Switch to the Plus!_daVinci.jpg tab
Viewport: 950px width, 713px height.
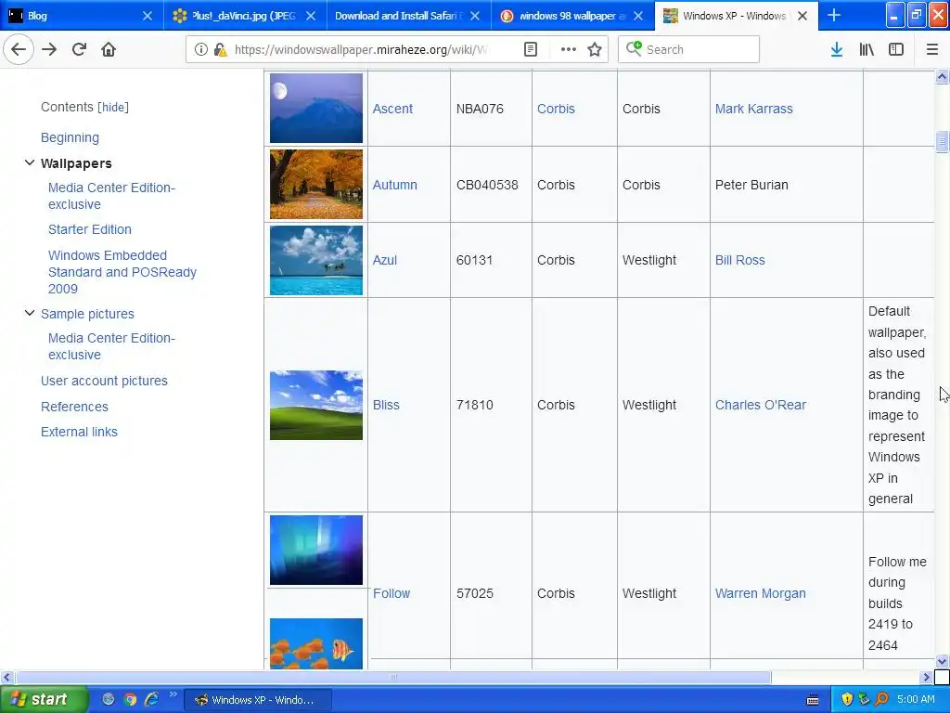click(x=245, y=16)
